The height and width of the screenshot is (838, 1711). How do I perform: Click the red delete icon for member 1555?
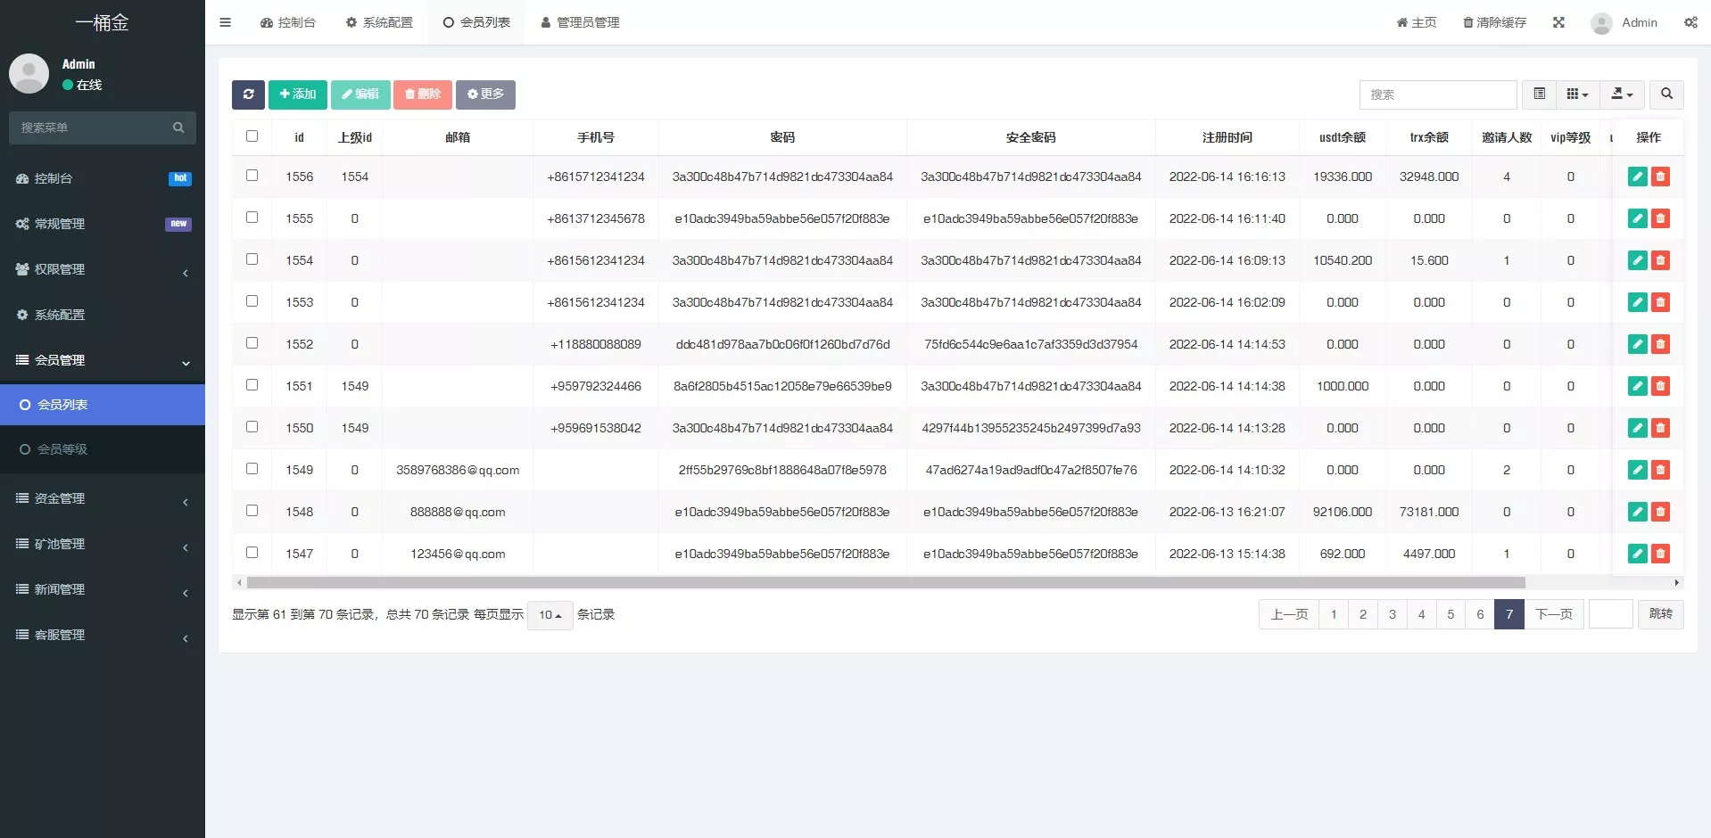click(1660, 218)
